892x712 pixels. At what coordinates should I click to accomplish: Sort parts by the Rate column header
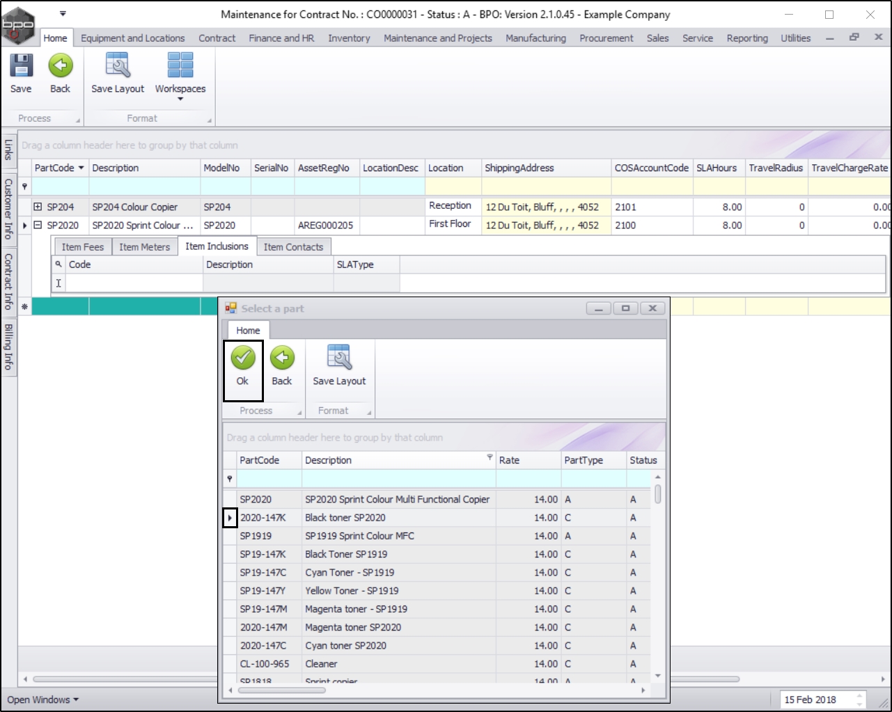point(529,460)
